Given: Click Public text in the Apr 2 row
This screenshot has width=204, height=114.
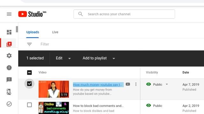Looking at the screenshot, I should pyautogui.click(x=157, y=106).
